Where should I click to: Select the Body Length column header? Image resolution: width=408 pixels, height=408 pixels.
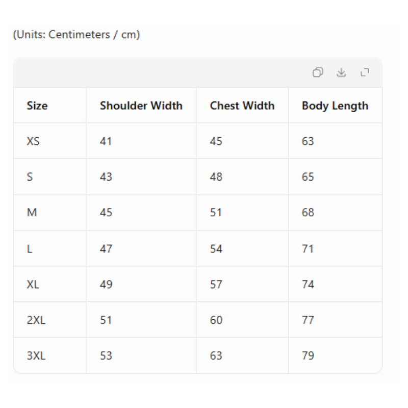click(335, 106)
